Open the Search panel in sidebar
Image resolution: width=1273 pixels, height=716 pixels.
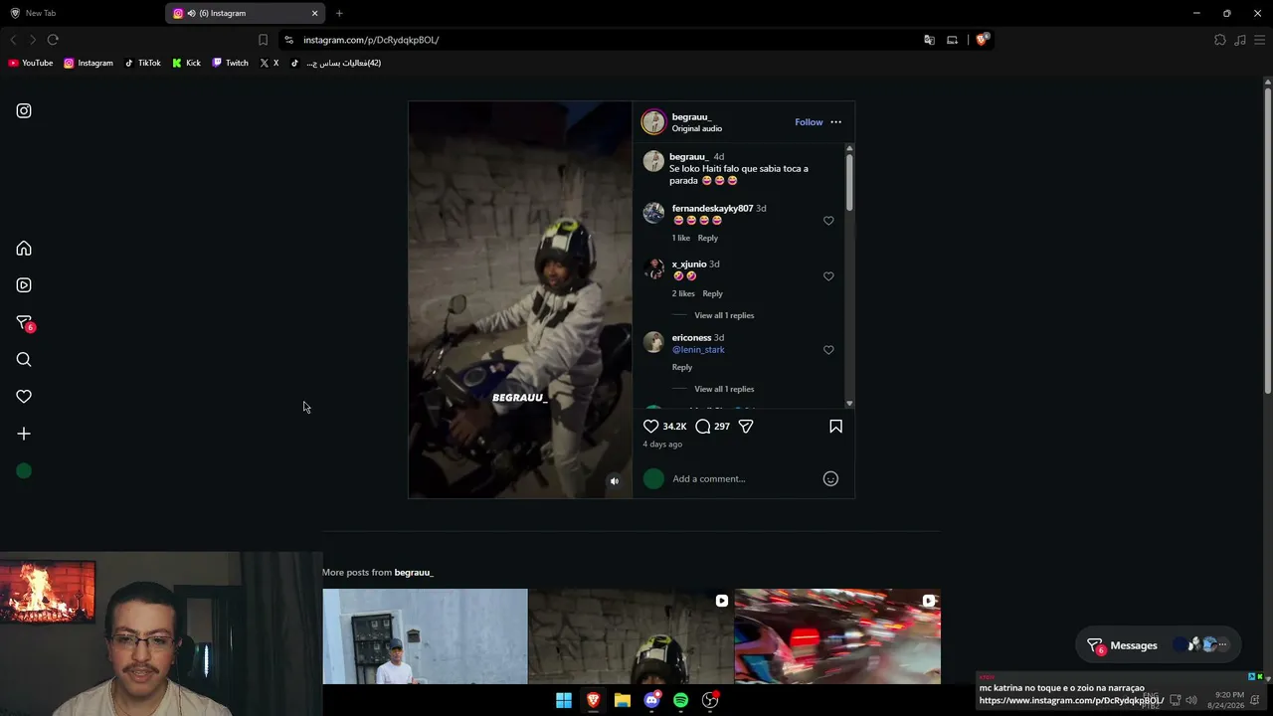click(x=24, y=360)
